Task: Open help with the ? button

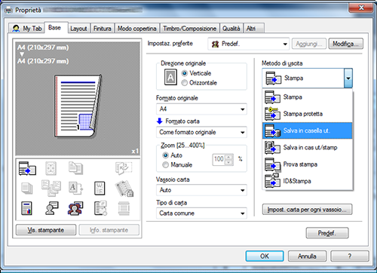Action: (x=350, y=256)
